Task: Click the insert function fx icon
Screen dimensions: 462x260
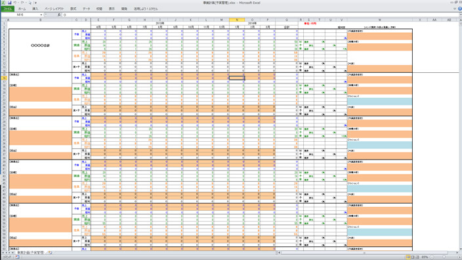Action: [x=59, y=14]
